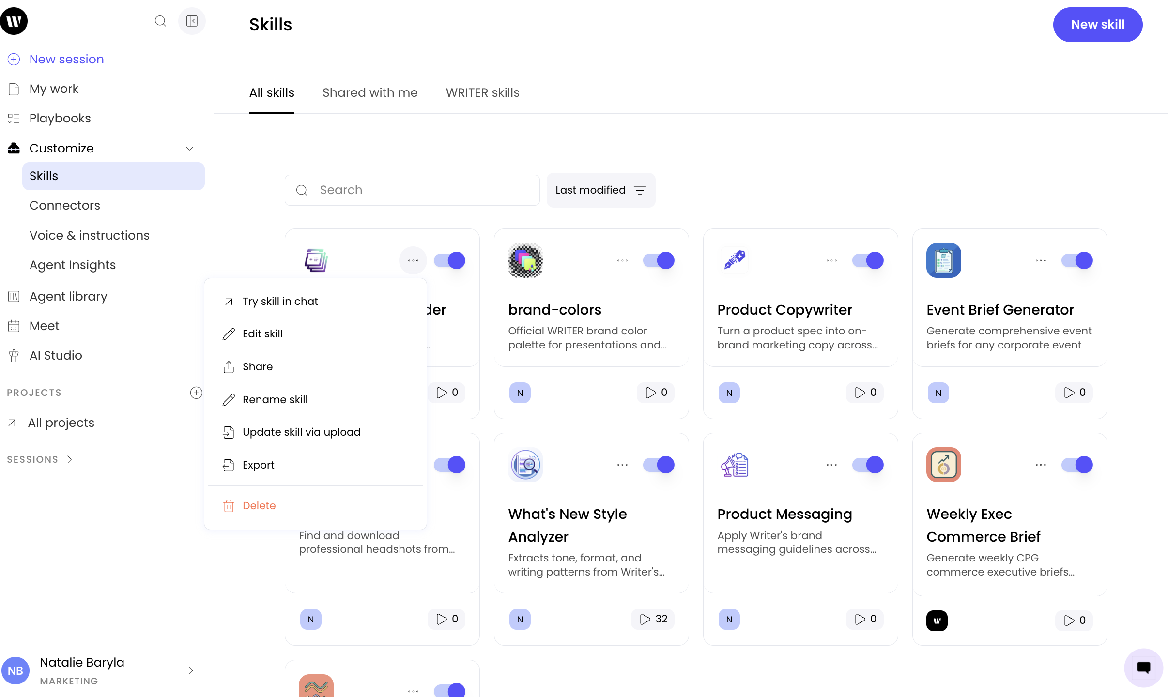Open the sidebar search icon
This screenshot has height=697, width=1168.
click(x=160, y=21)
